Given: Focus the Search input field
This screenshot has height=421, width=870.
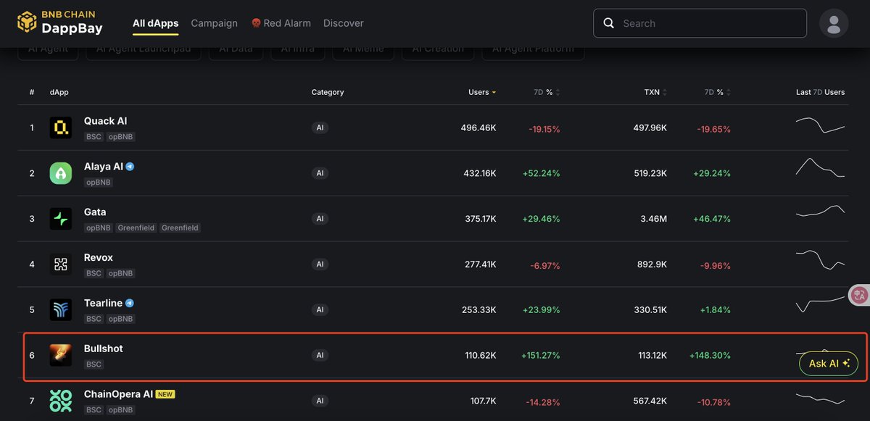Looking at the screenshot, I should 700,23.
